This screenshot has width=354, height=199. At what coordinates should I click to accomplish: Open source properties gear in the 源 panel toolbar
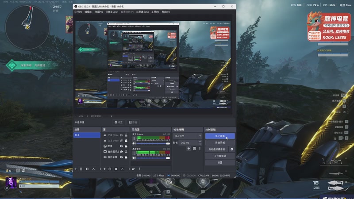(116, 169)
